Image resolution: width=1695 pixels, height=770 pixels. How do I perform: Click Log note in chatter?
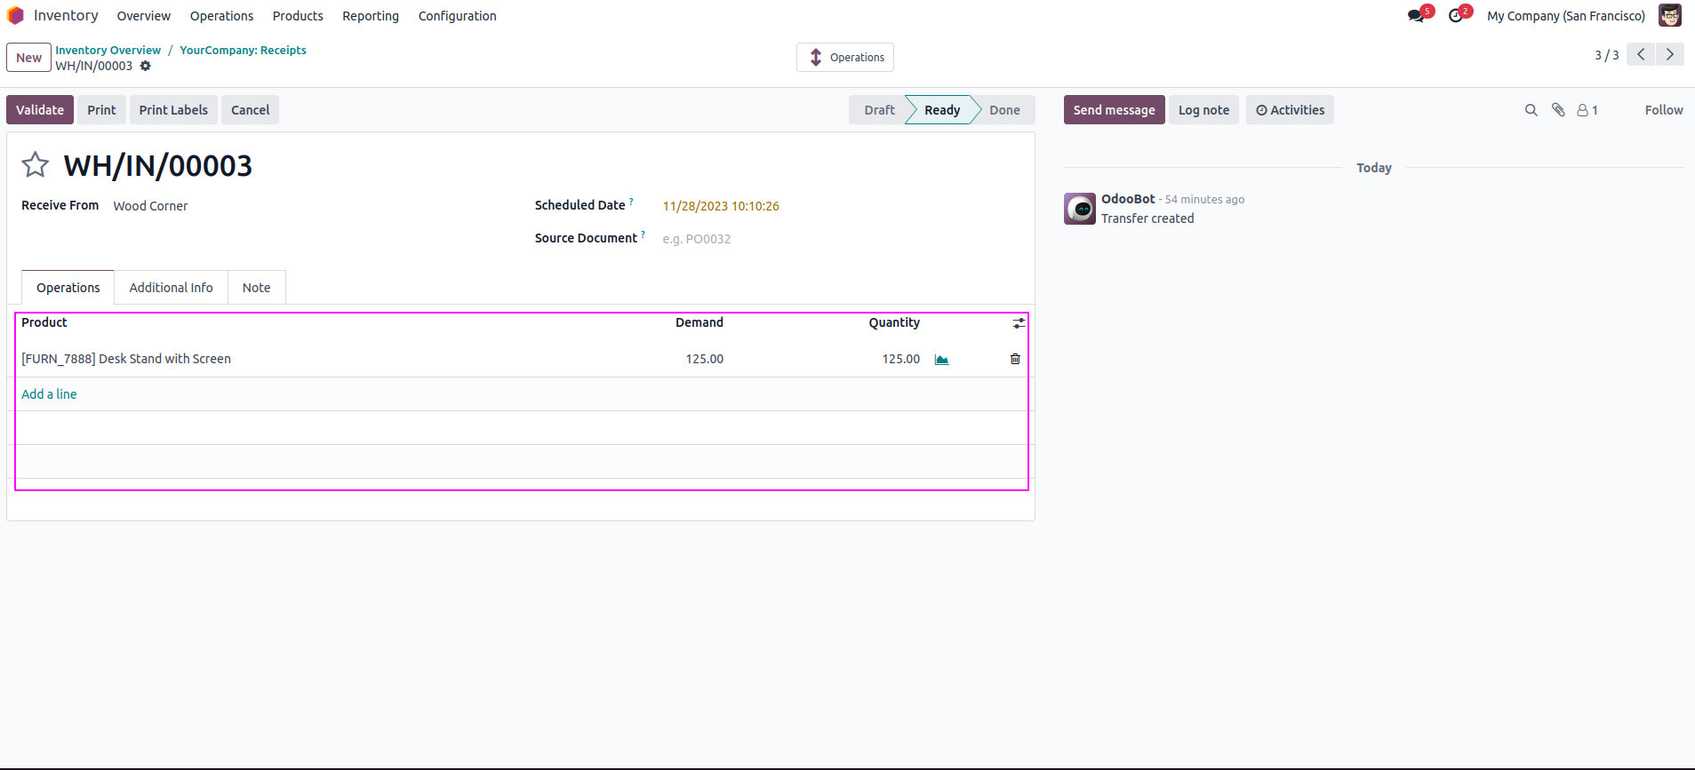pyautogui.click(x=1203, y=110)
